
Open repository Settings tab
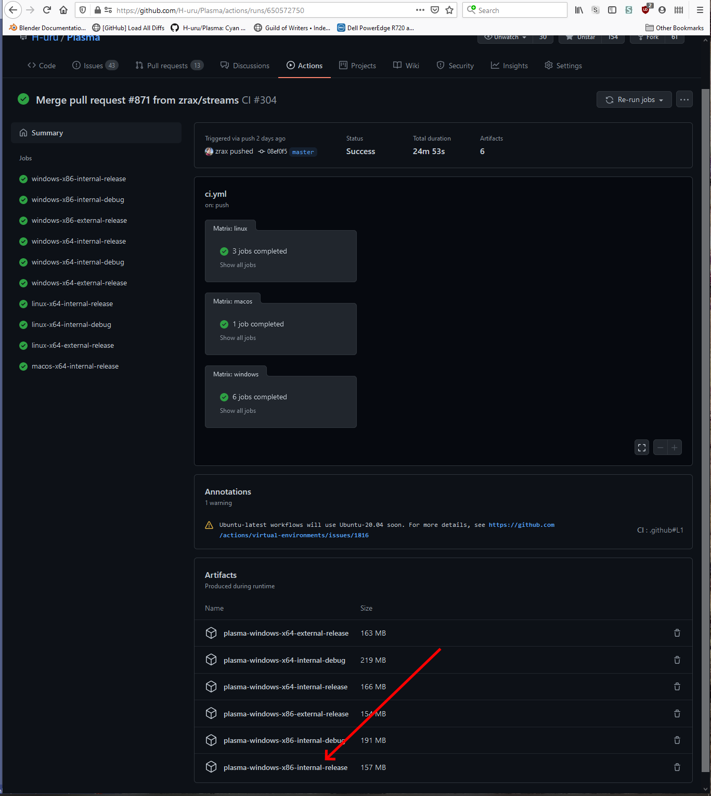click(x=563, y=66)
